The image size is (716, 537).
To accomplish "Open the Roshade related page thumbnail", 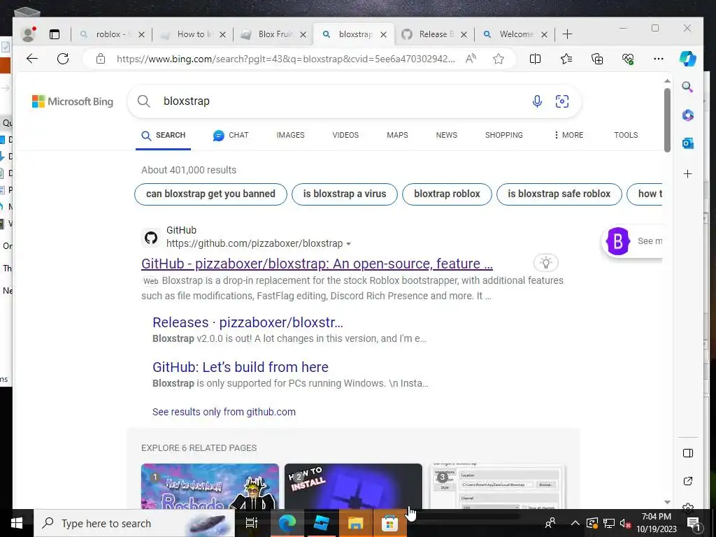I will [x=210, y=487].
